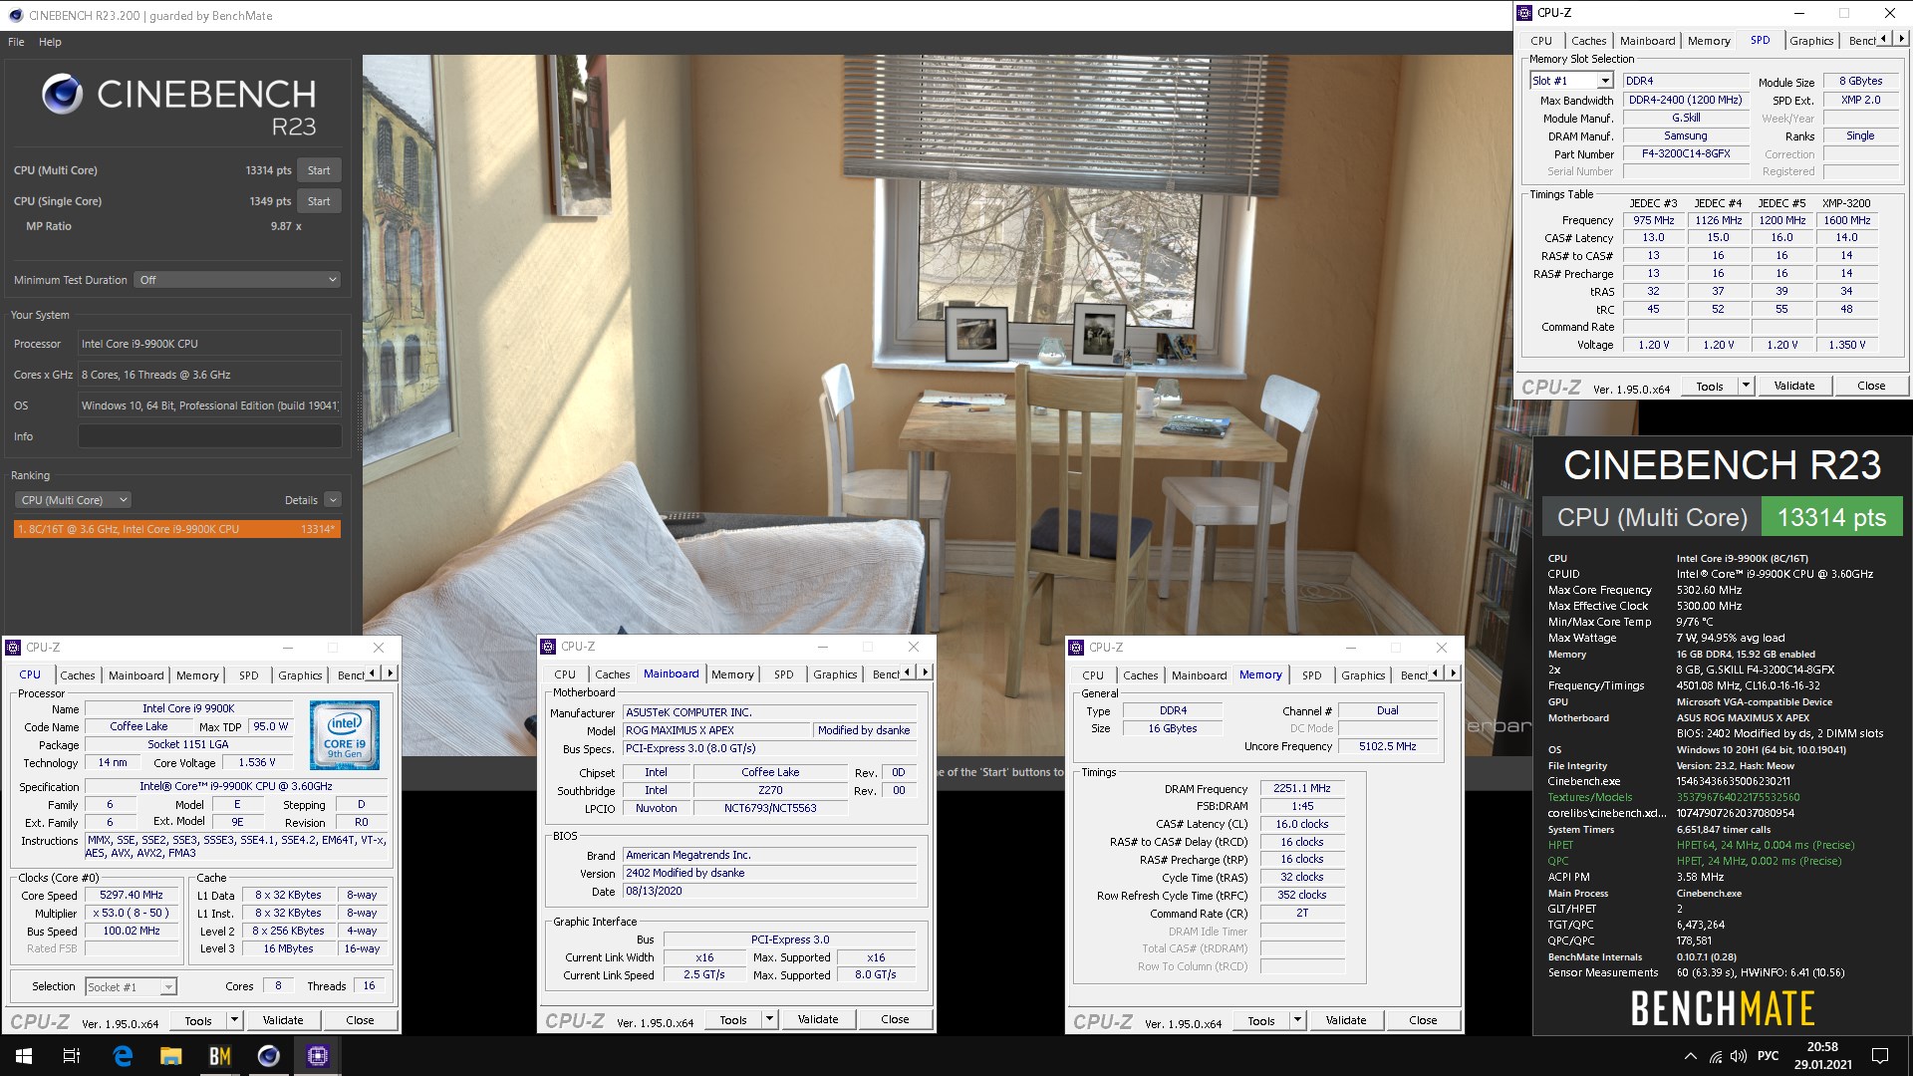
Task: Open the taskbar clock and date
Action: point(1822,1056)
